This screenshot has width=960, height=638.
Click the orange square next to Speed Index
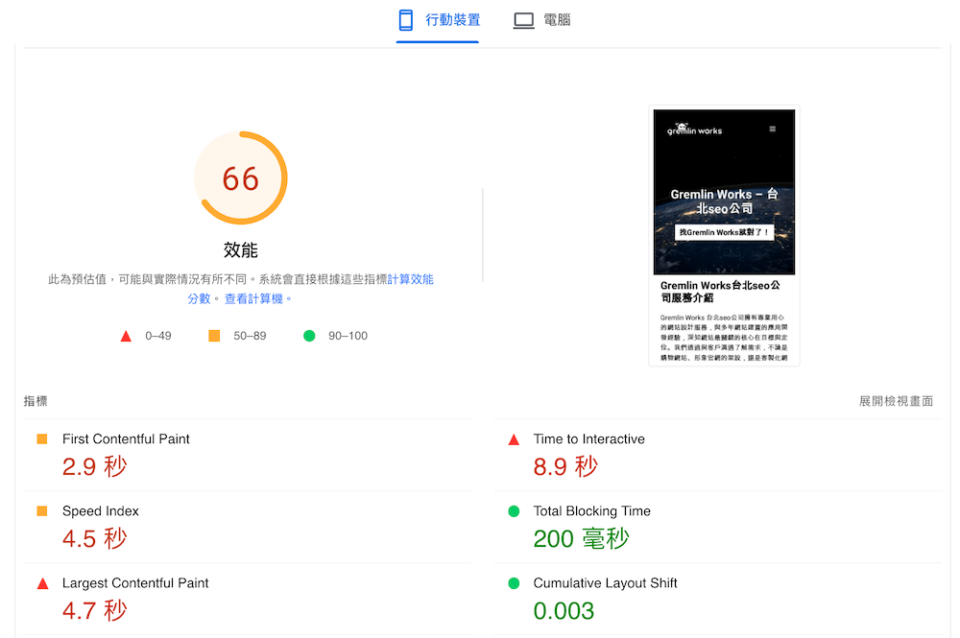pos(42,511)
